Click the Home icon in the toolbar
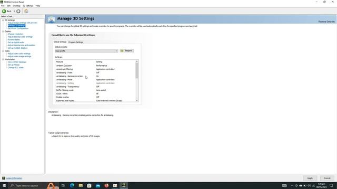This screenshot has height=189, width=337. coord(26,11)
